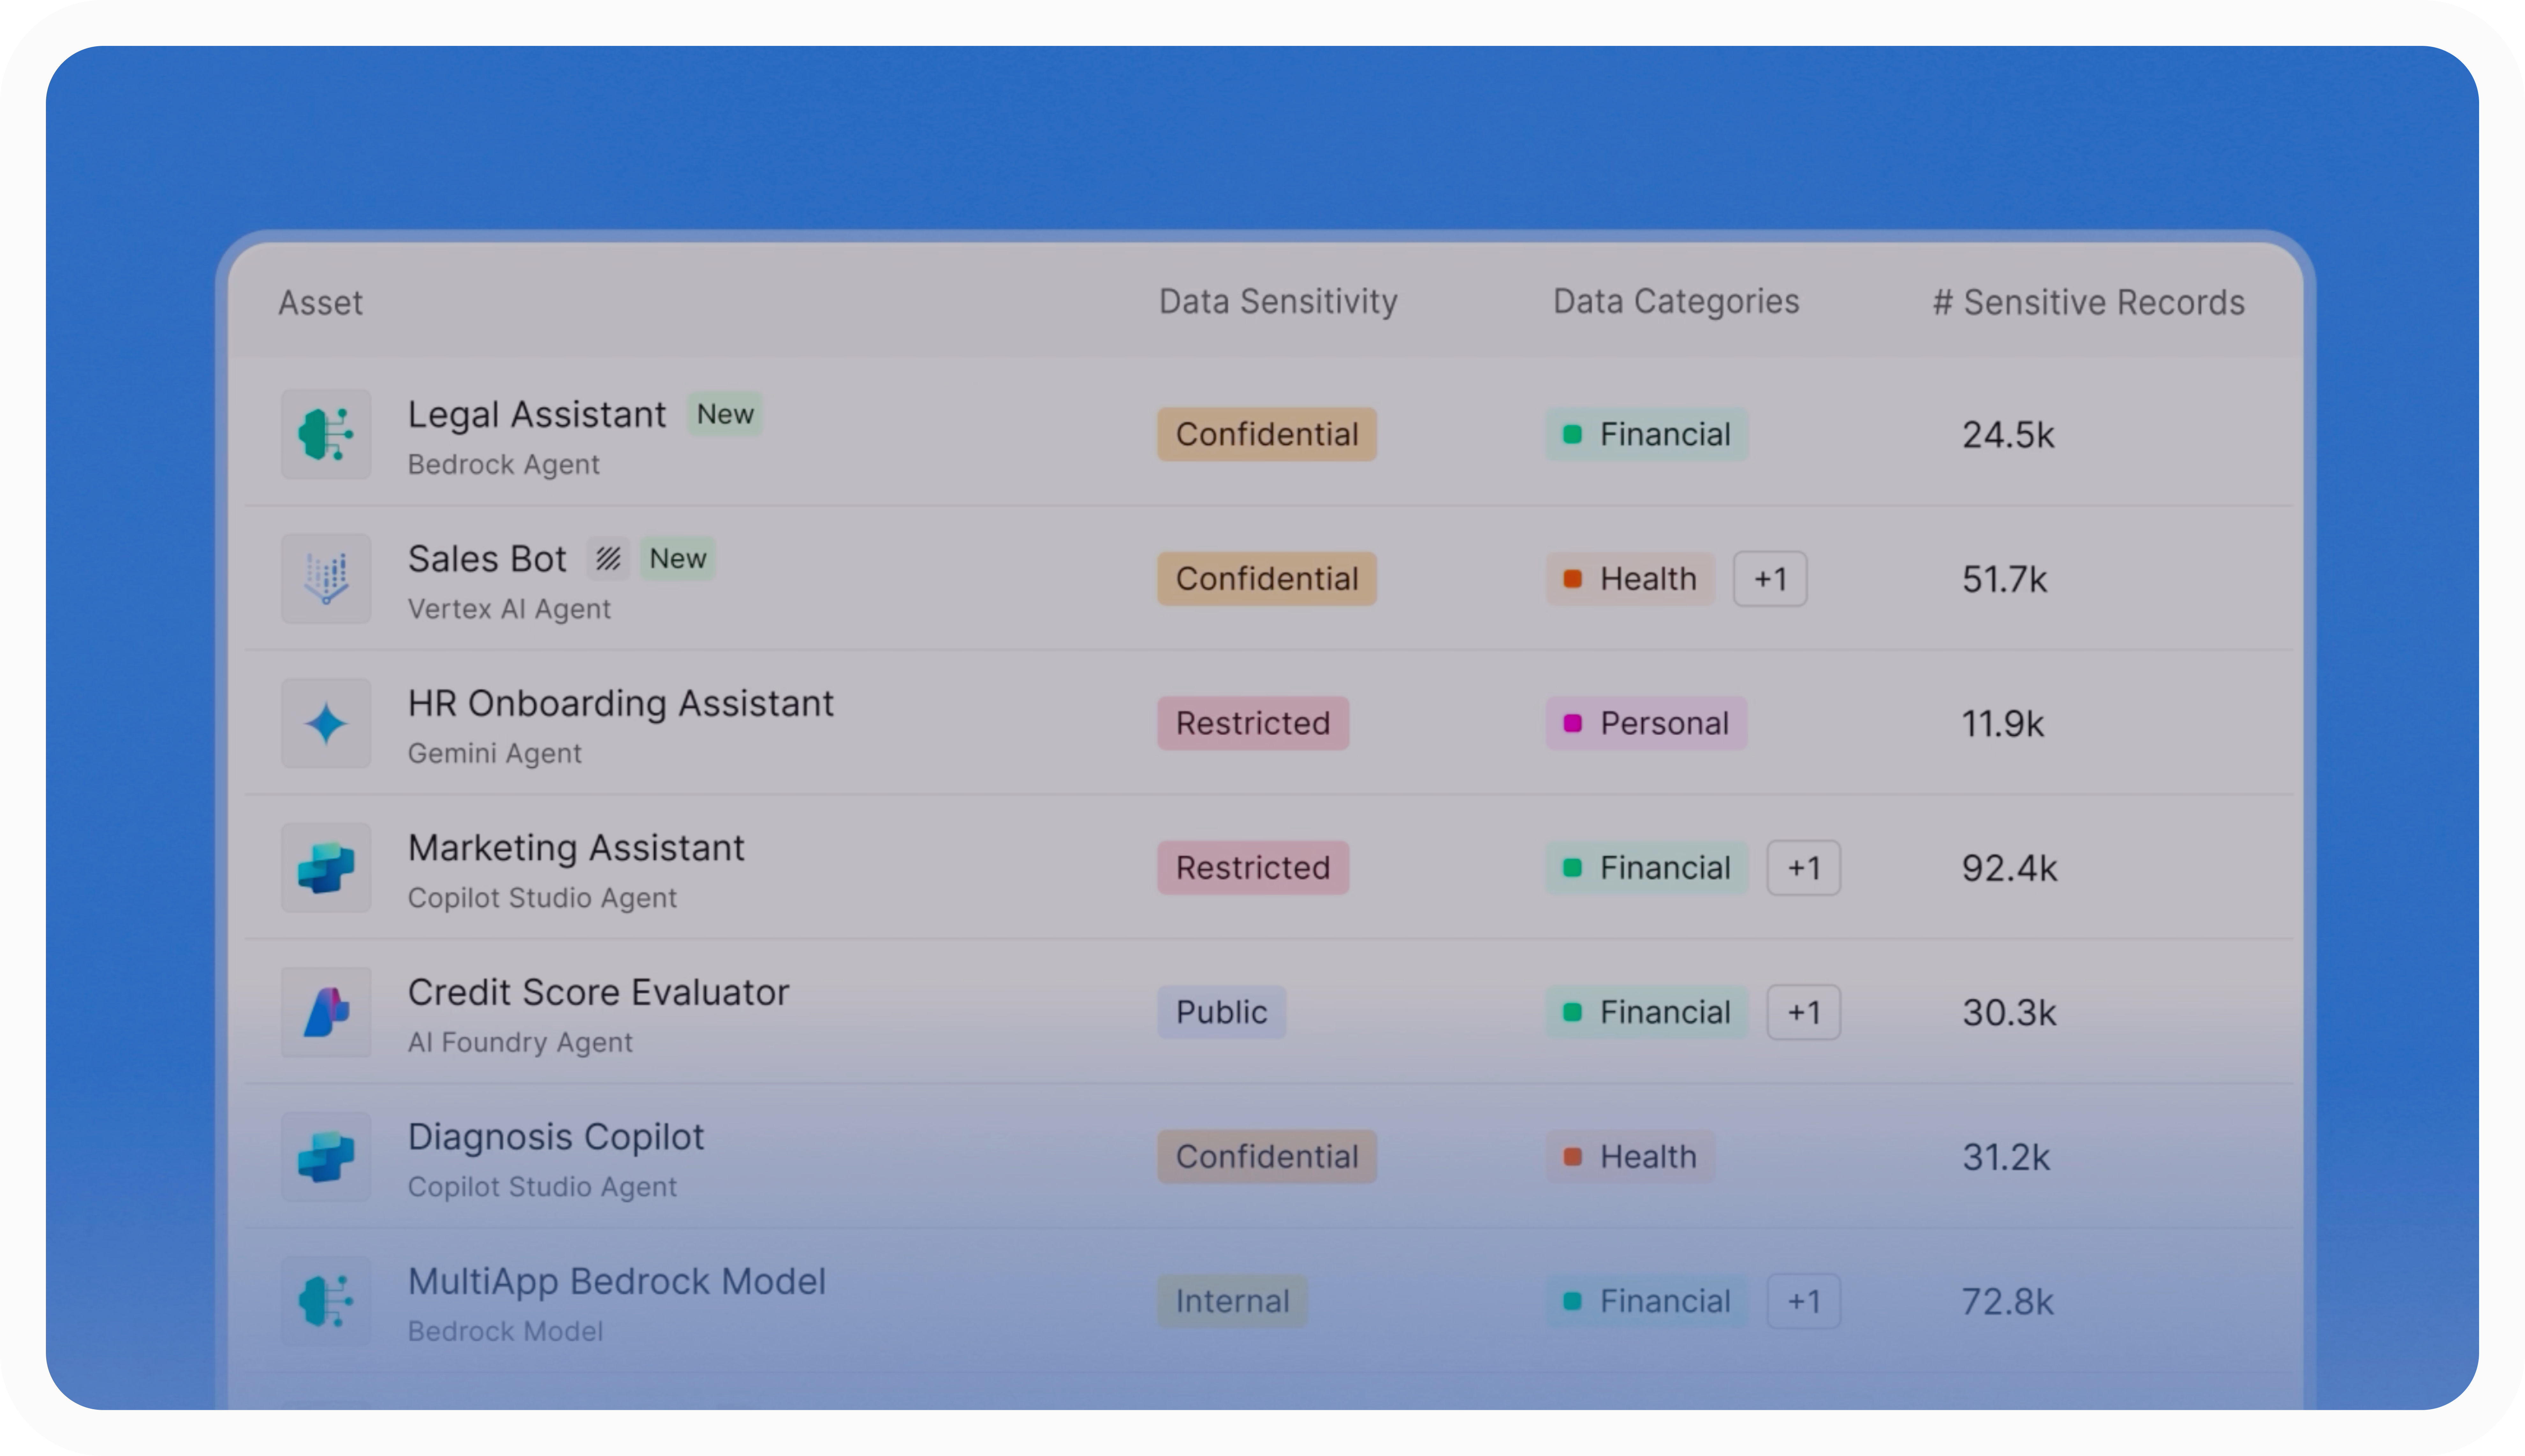Click the Financial category for Marketing Assistant

[x=1647, y=868]
